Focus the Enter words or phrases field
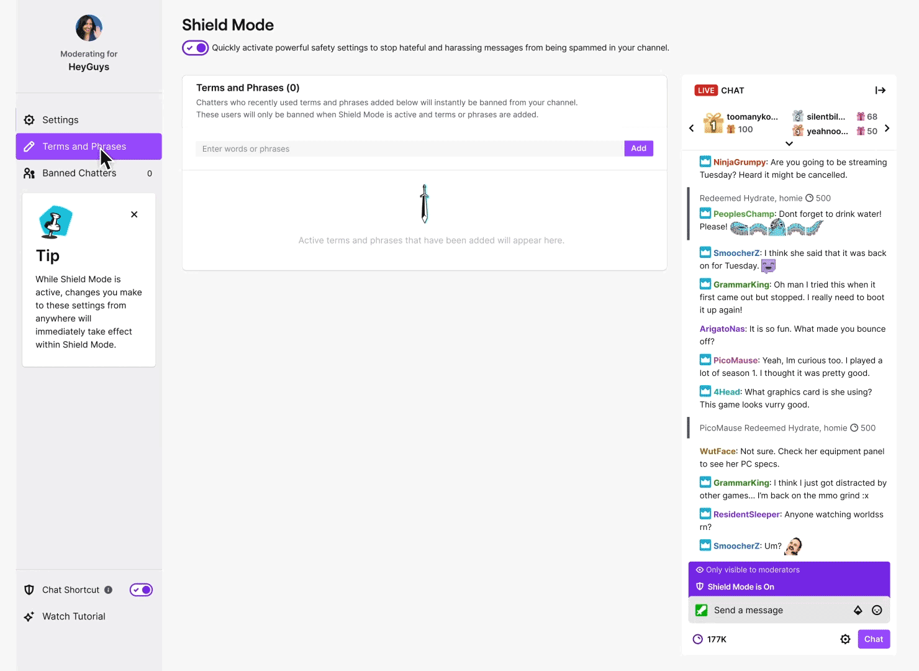The height and width of the screenshot is (671, 919). click(x=410, y=148)
